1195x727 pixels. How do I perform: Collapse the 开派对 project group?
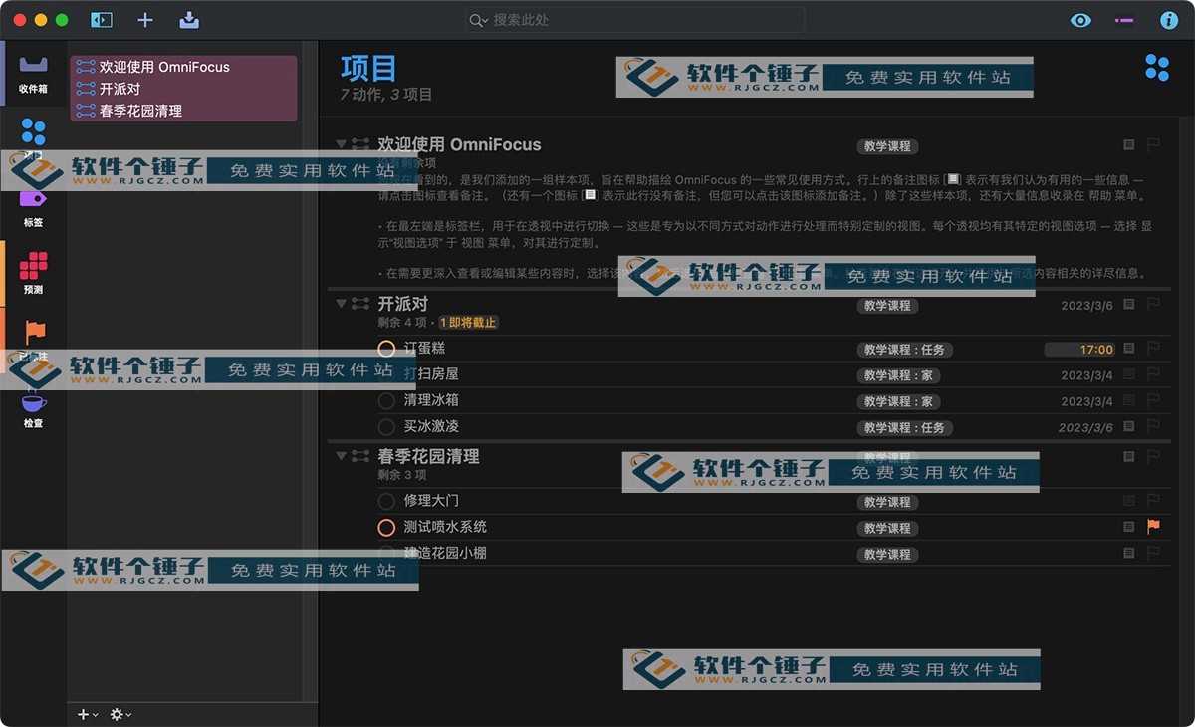(x=342, y=304)
